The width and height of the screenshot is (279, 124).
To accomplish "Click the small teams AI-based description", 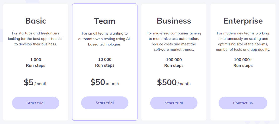I will [104, 39].
